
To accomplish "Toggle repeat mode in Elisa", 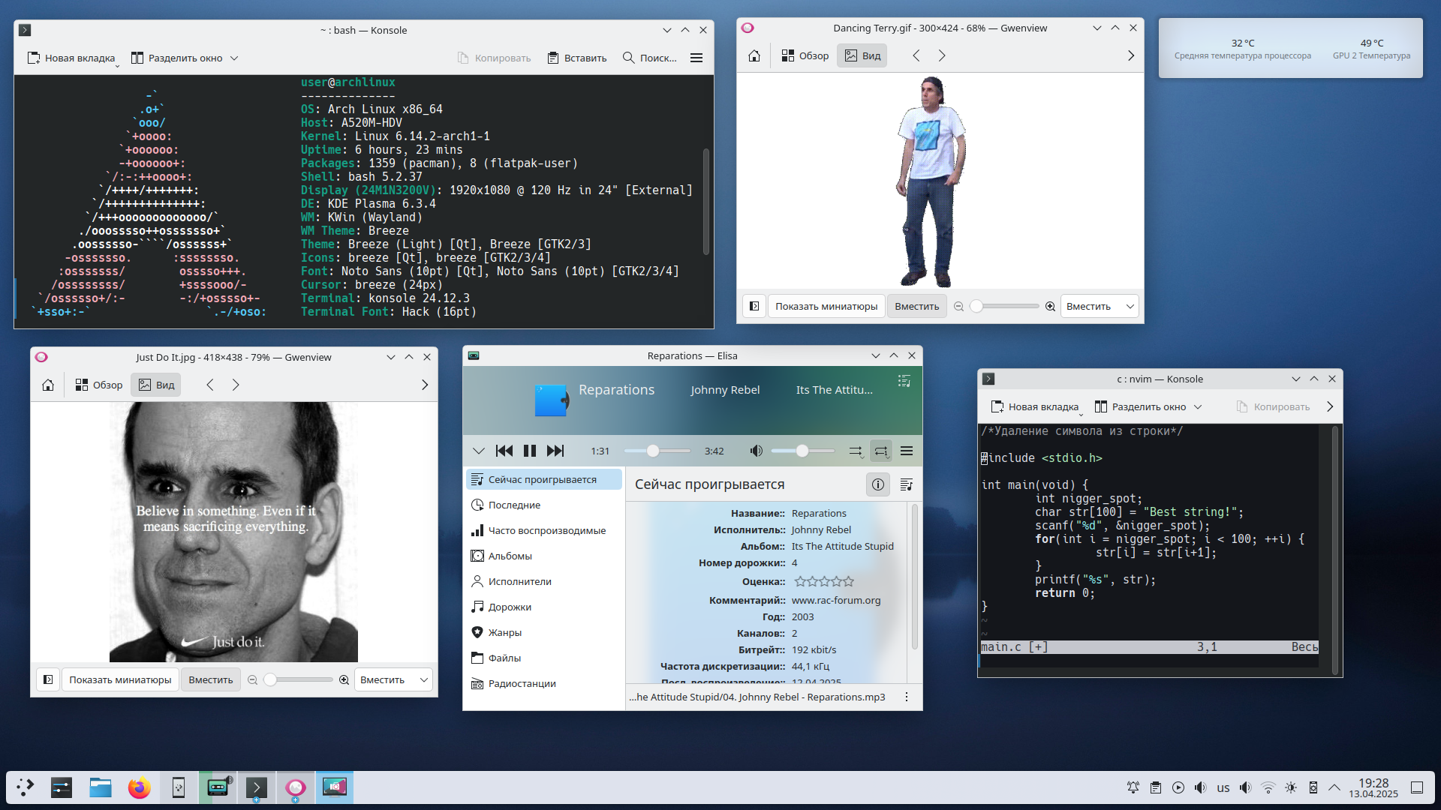I will [881, 451].
